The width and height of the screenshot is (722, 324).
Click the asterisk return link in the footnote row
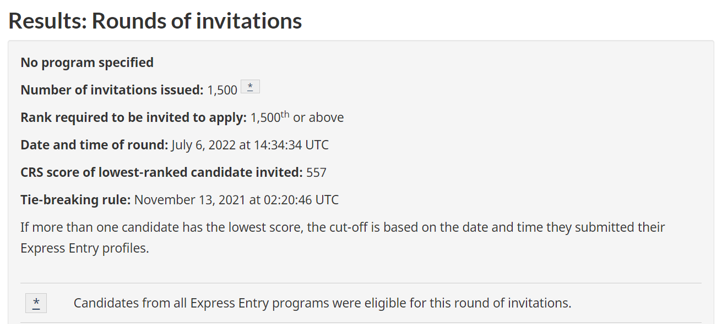tap(36, 303)
